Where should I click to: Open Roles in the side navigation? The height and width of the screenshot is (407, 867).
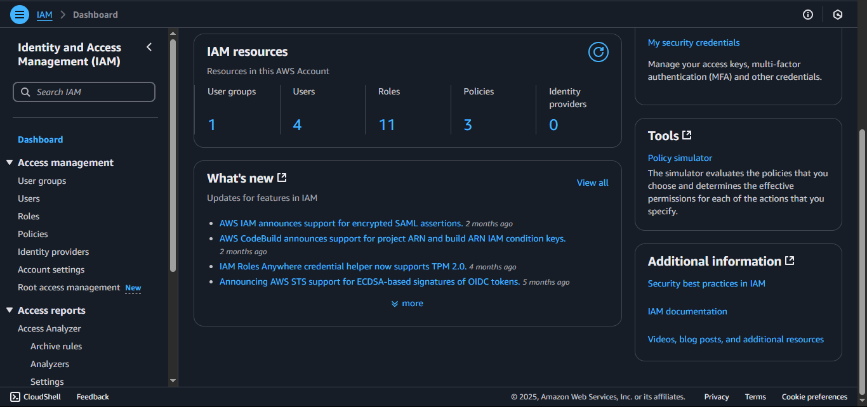[29, 216]
